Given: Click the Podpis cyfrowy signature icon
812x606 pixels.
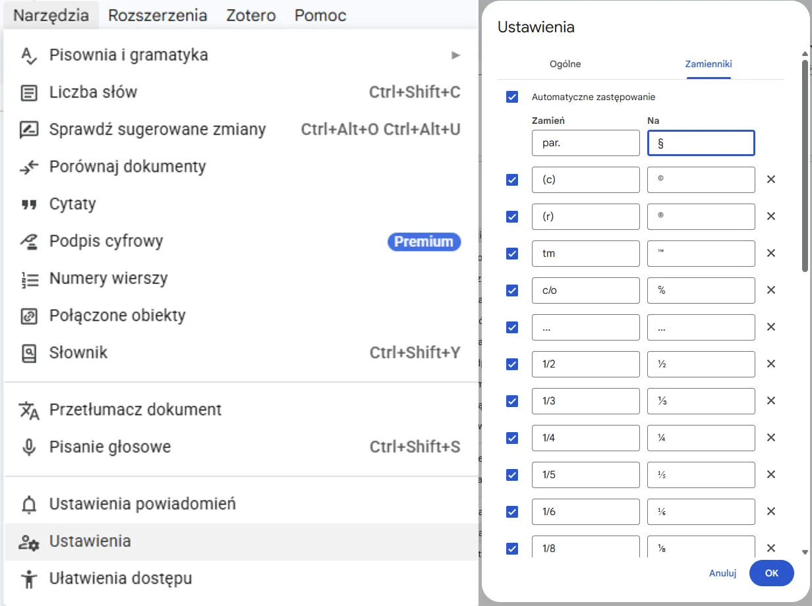Looking at the screenshot, I should (28, 241).
